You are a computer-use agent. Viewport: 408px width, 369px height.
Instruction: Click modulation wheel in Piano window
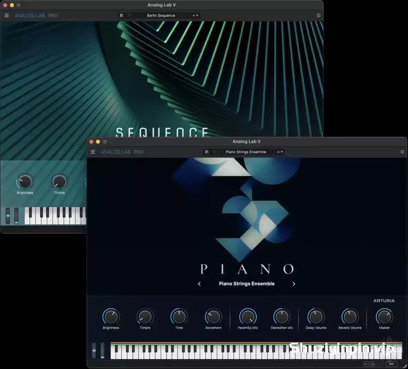pos(102,351)
